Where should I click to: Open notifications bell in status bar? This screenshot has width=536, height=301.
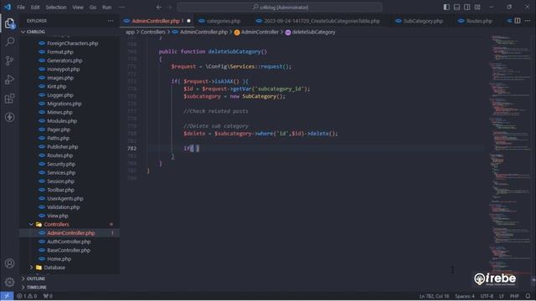[528, 296]
